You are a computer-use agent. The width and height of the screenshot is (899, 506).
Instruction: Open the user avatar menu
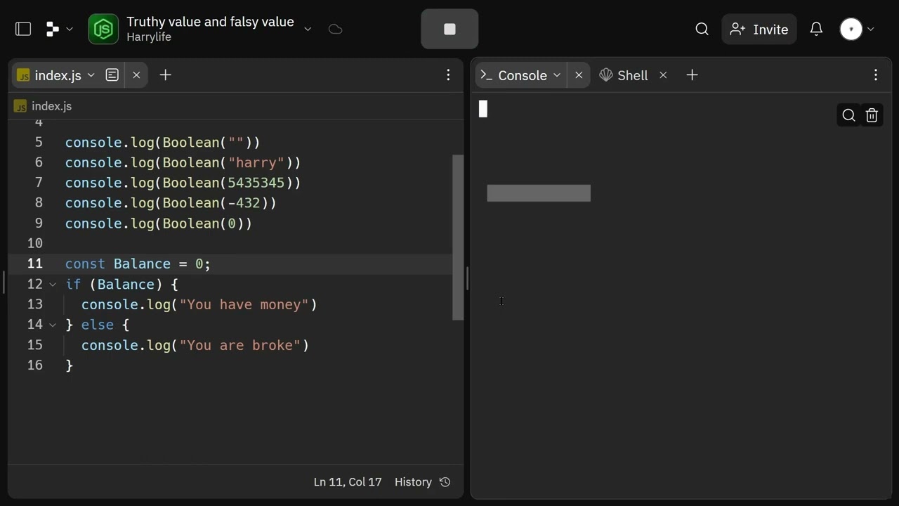click(851, 29)
